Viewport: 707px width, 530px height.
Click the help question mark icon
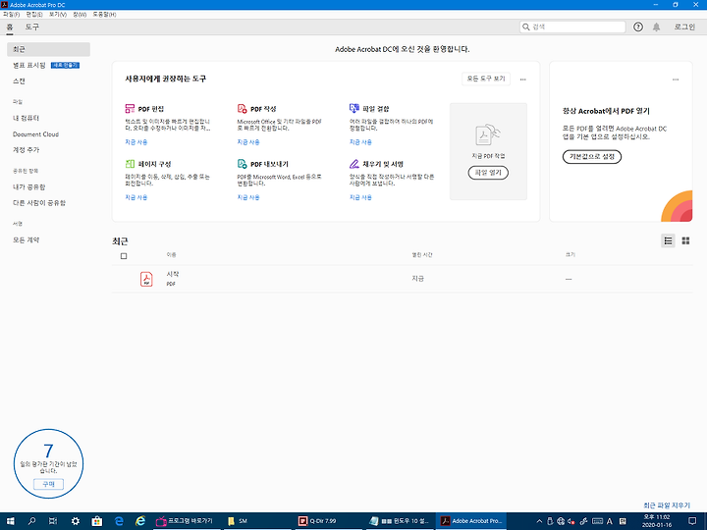point(637,27)
